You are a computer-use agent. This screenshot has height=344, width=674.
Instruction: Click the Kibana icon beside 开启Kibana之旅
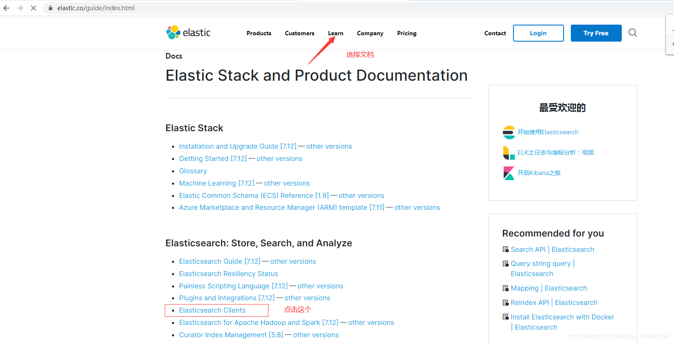click(508, 173)
